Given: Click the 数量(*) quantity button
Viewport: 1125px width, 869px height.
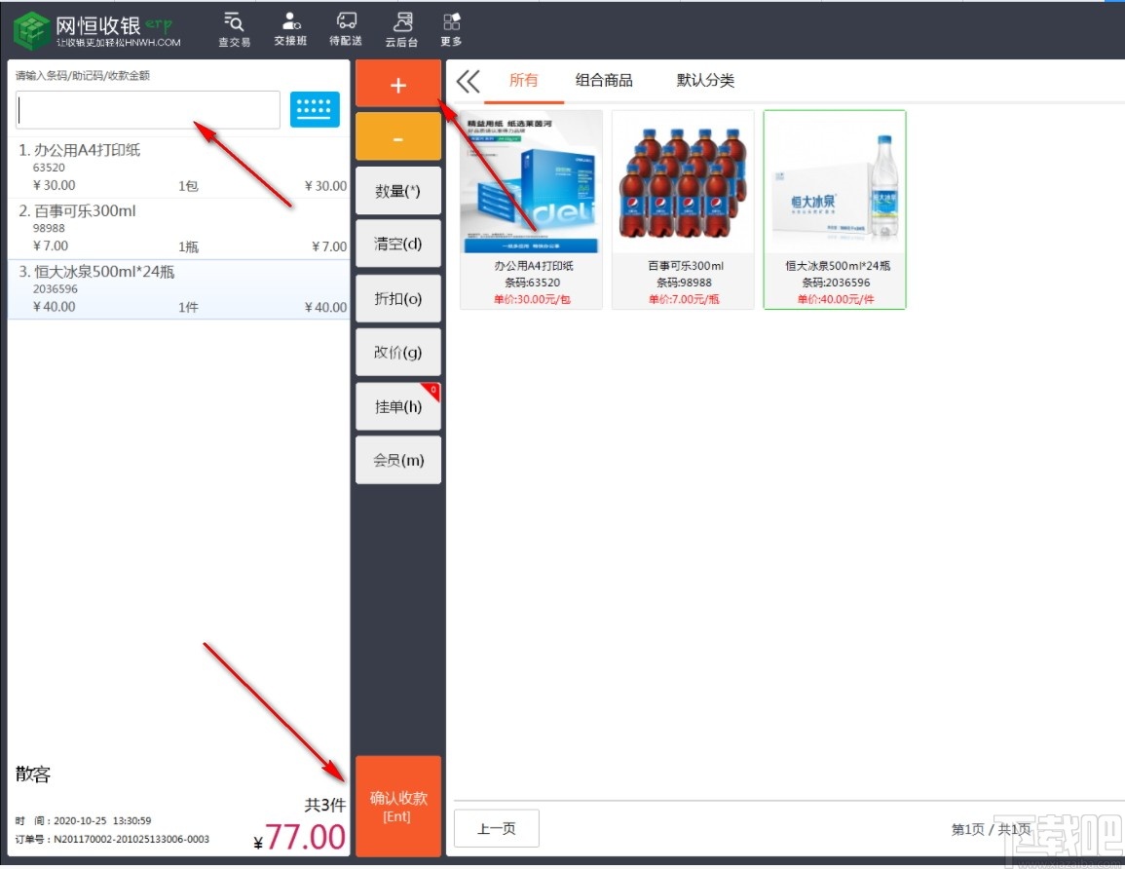Looking at the screenshot, I should click(x=398, y=191).
